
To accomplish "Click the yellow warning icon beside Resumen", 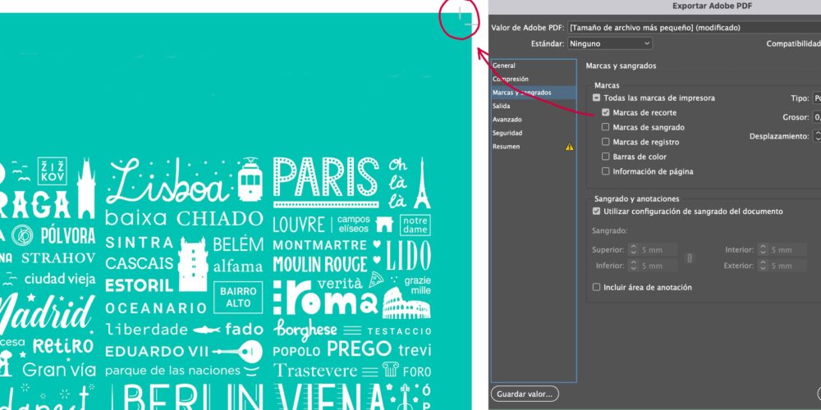I will 569,147.
